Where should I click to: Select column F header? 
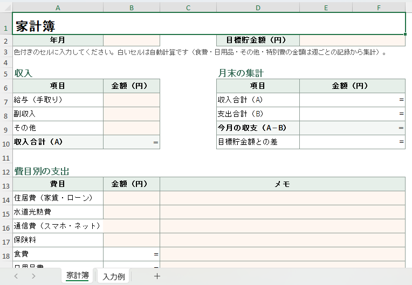tap(379, 8)
